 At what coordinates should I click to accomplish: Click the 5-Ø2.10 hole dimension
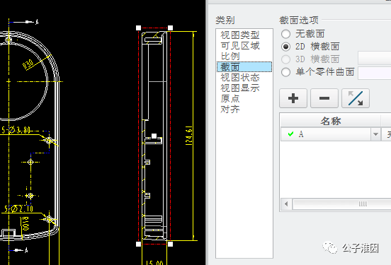click(18, 208)
